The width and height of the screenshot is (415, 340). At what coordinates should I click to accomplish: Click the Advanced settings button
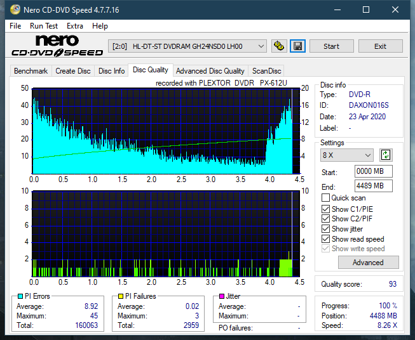click(x=368, y=263)
